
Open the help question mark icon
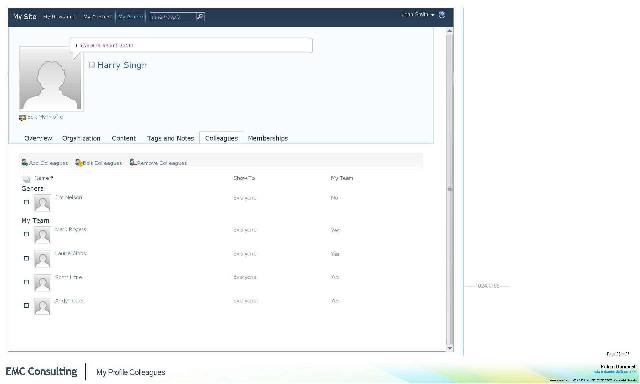coord(442,15)
